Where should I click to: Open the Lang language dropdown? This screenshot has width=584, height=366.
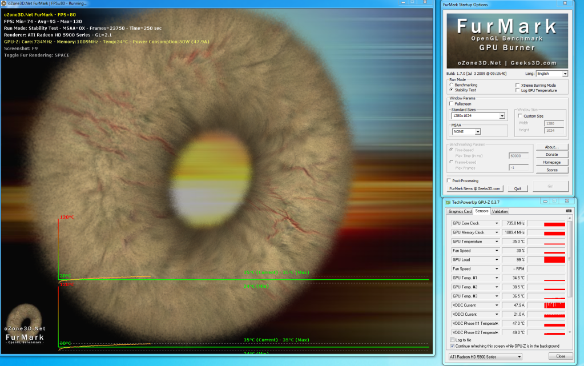click(x=565, y=74)
